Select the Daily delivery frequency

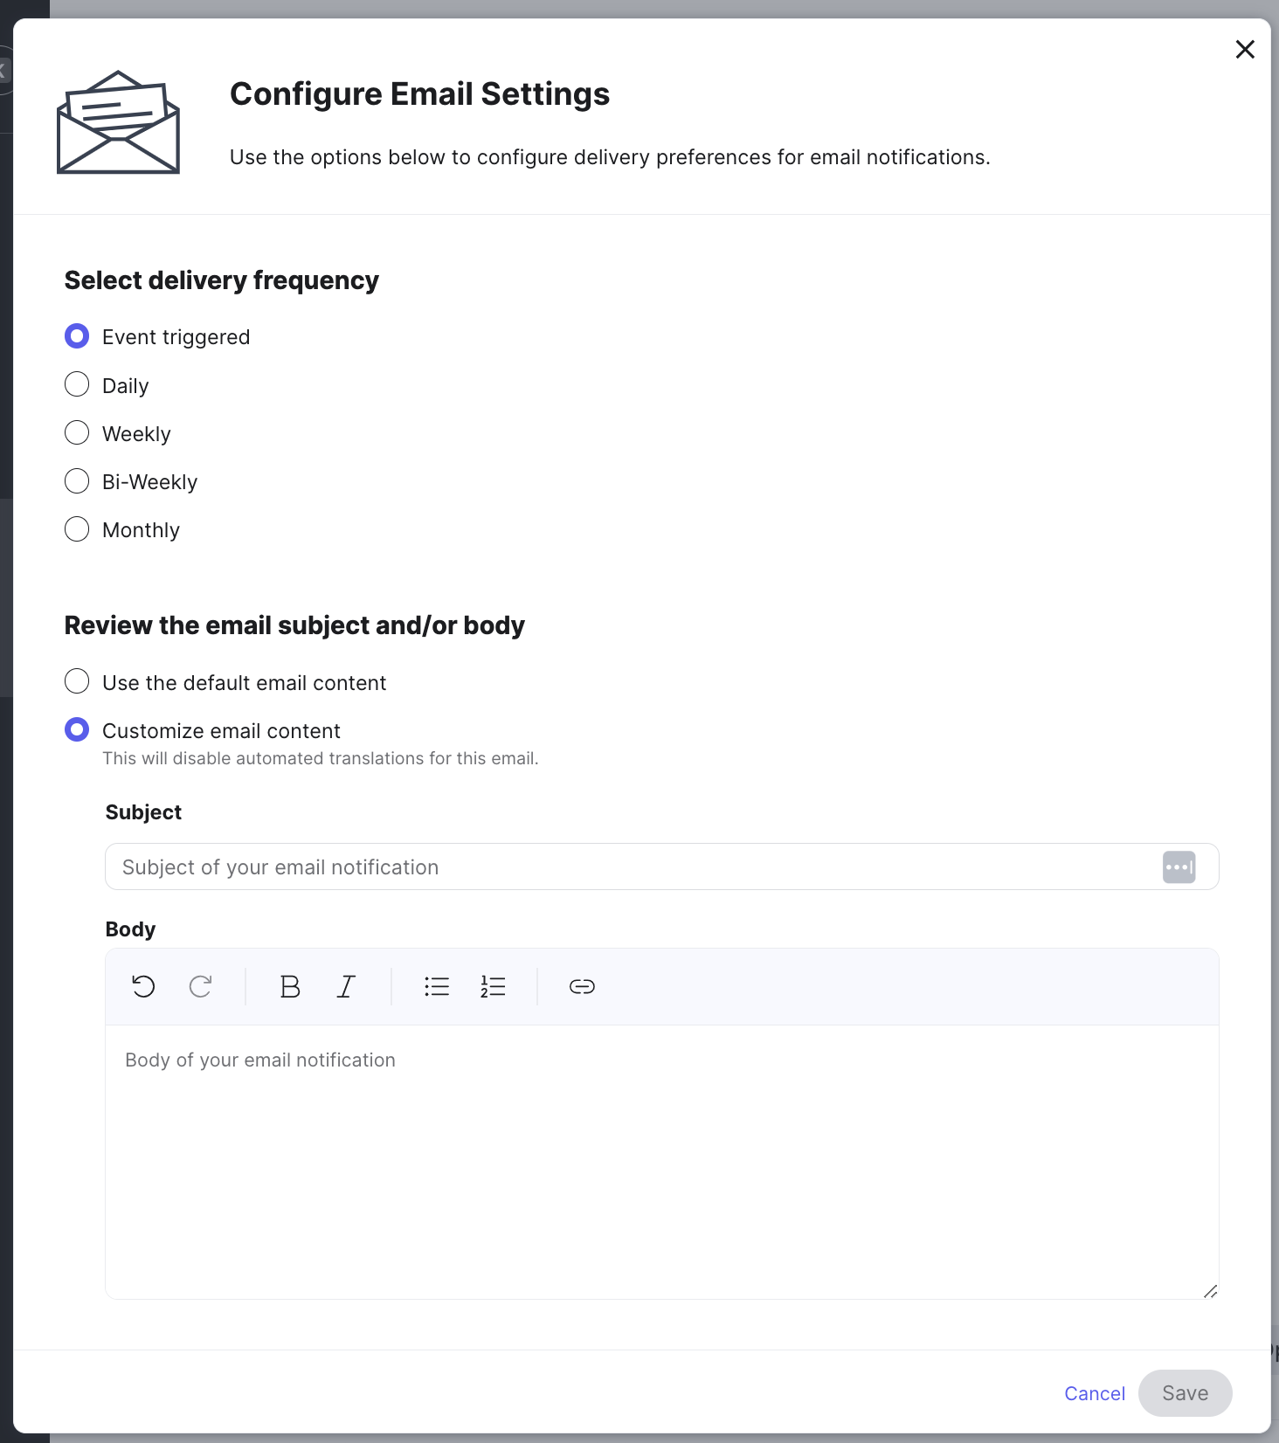click(x=76, y=384)
